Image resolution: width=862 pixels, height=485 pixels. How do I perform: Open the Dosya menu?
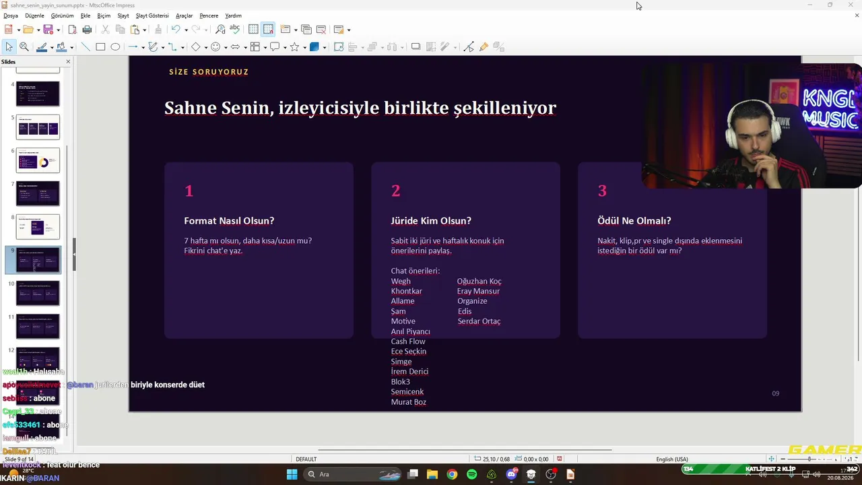(x=11, y=15)
